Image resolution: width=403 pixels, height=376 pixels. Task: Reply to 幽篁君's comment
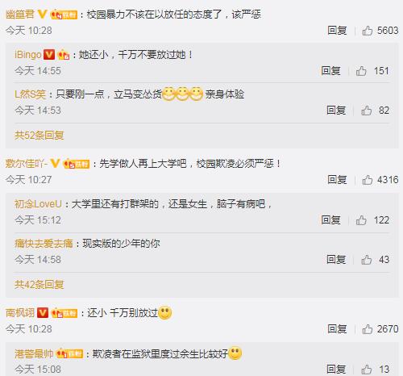click(x=337, y=31)
